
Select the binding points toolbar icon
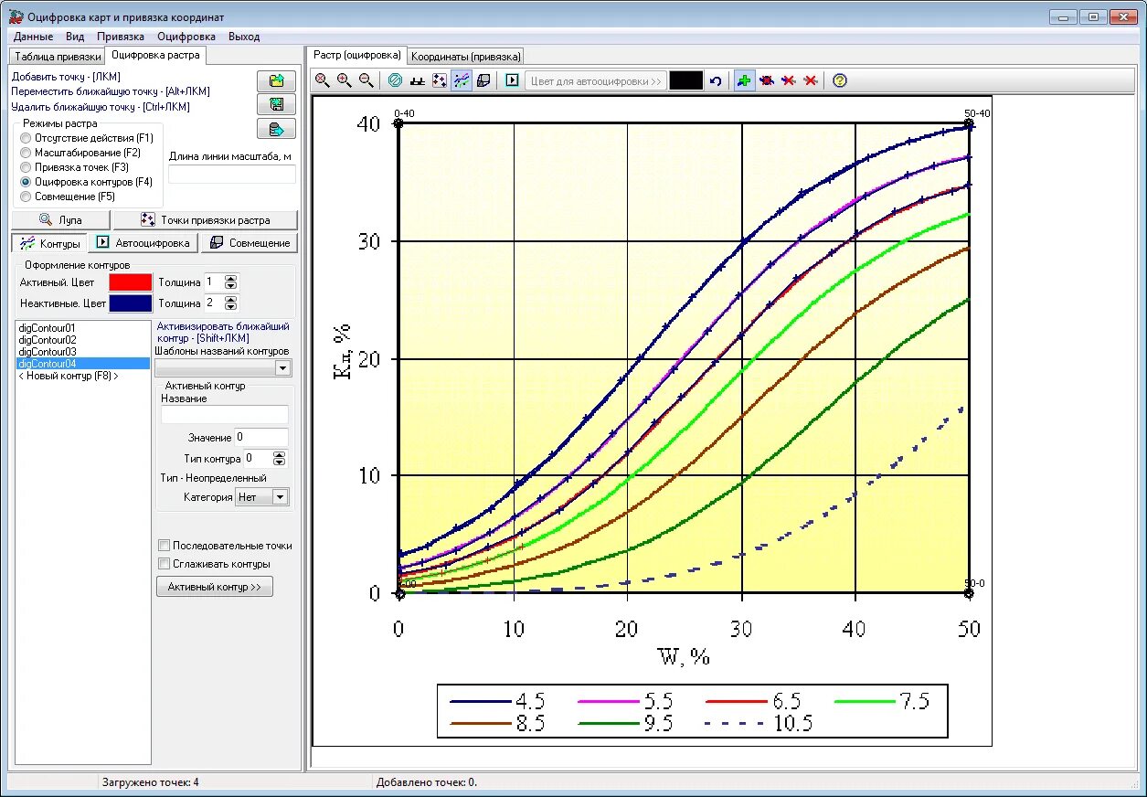click(439, 80)
